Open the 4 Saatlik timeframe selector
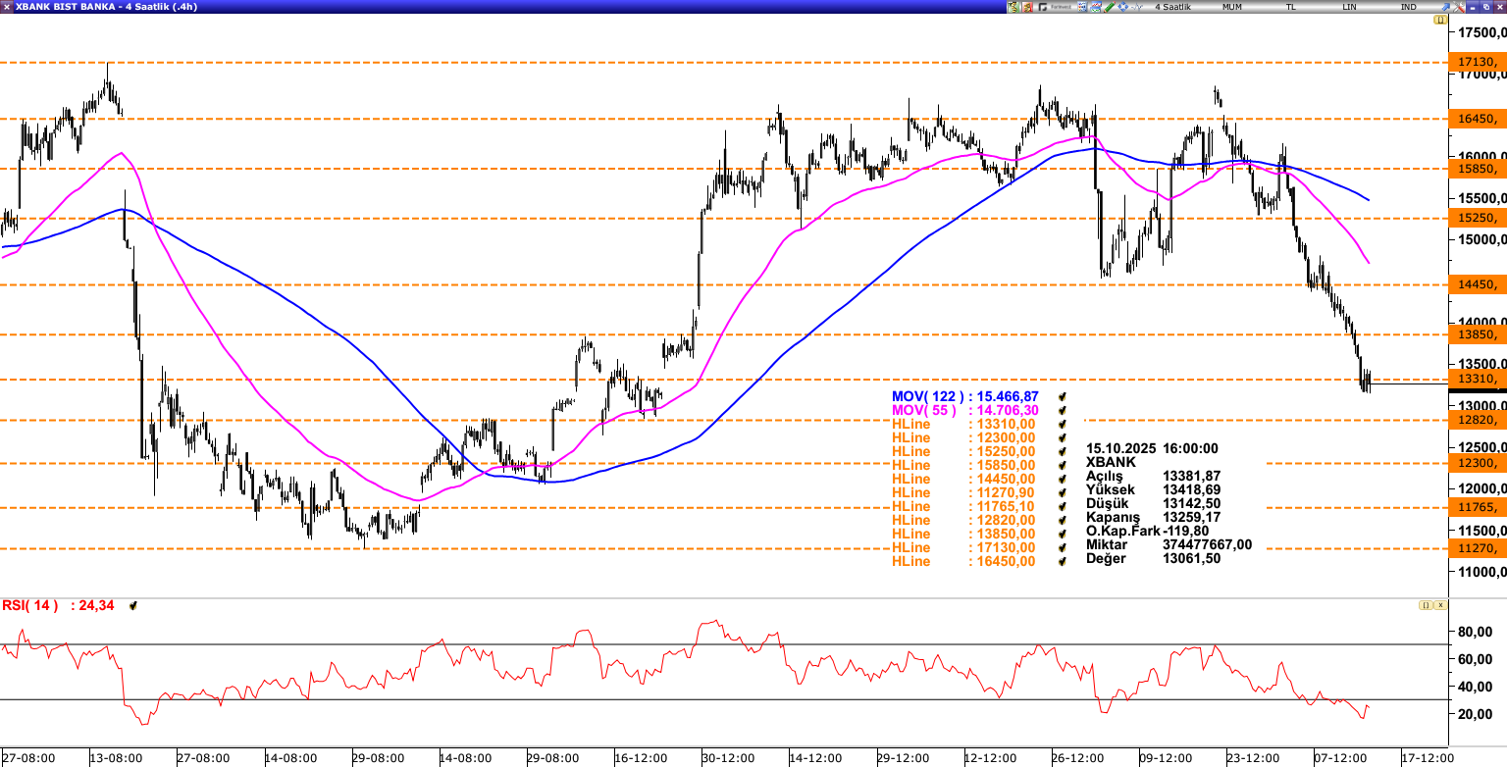The width and height of the screenshot is (1507, 767). pos(1172,7)
